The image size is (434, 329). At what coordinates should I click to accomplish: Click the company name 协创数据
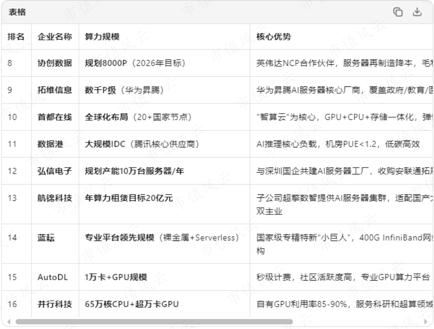(x=55, y=63)
